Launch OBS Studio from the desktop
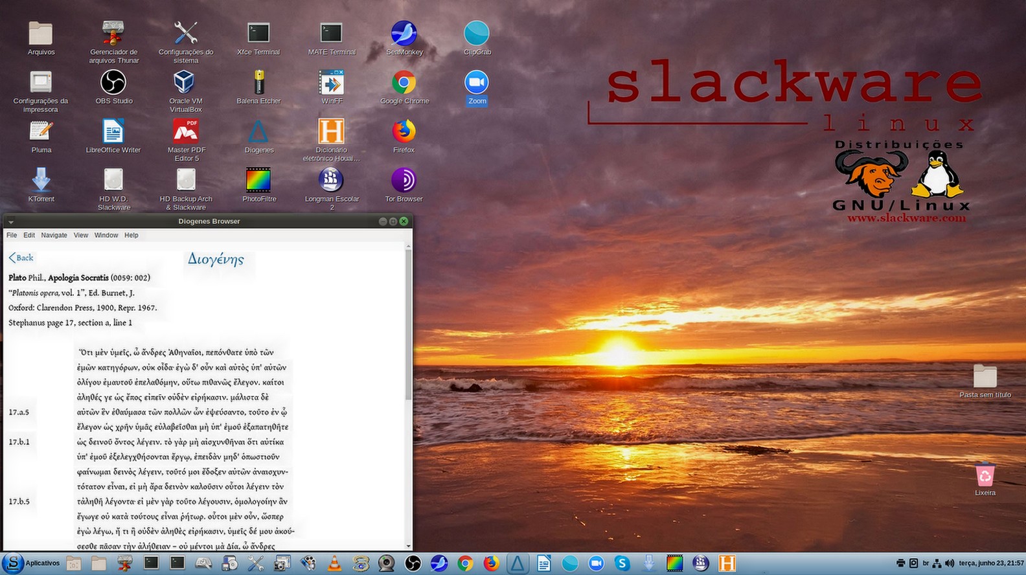The width and height of the screenshot is (1026, 575). pos(113,83)
